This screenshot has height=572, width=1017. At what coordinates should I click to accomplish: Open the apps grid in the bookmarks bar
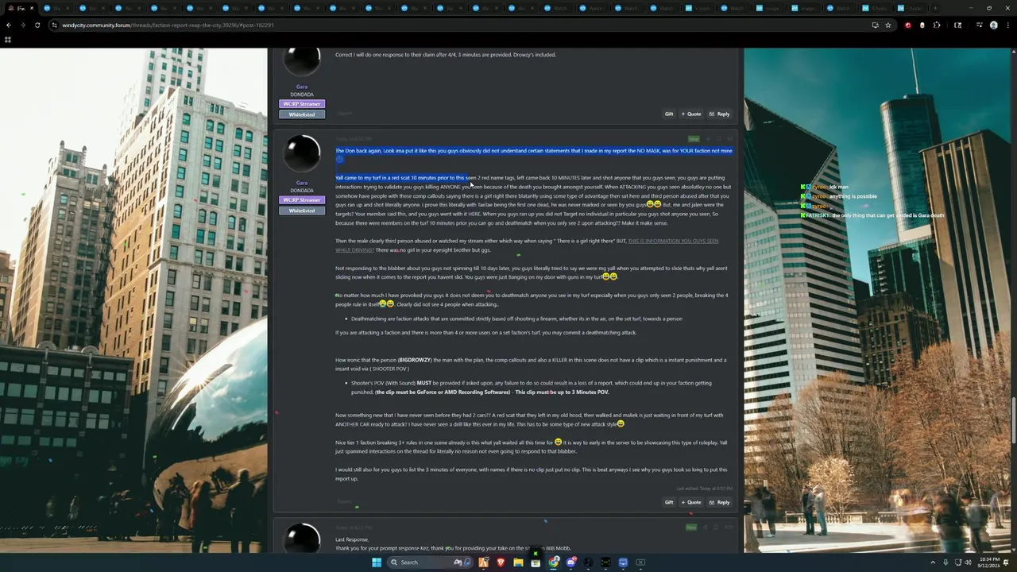tap(8, 39)
